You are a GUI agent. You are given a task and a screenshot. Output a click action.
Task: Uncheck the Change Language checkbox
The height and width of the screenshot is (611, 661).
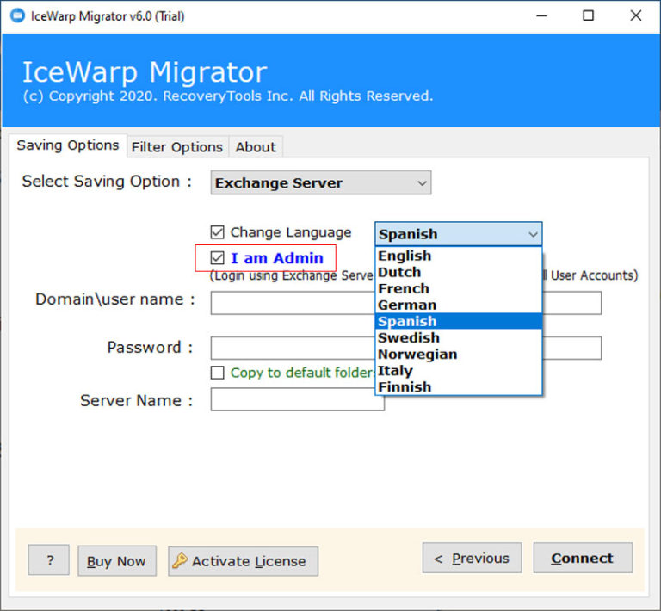217,232
